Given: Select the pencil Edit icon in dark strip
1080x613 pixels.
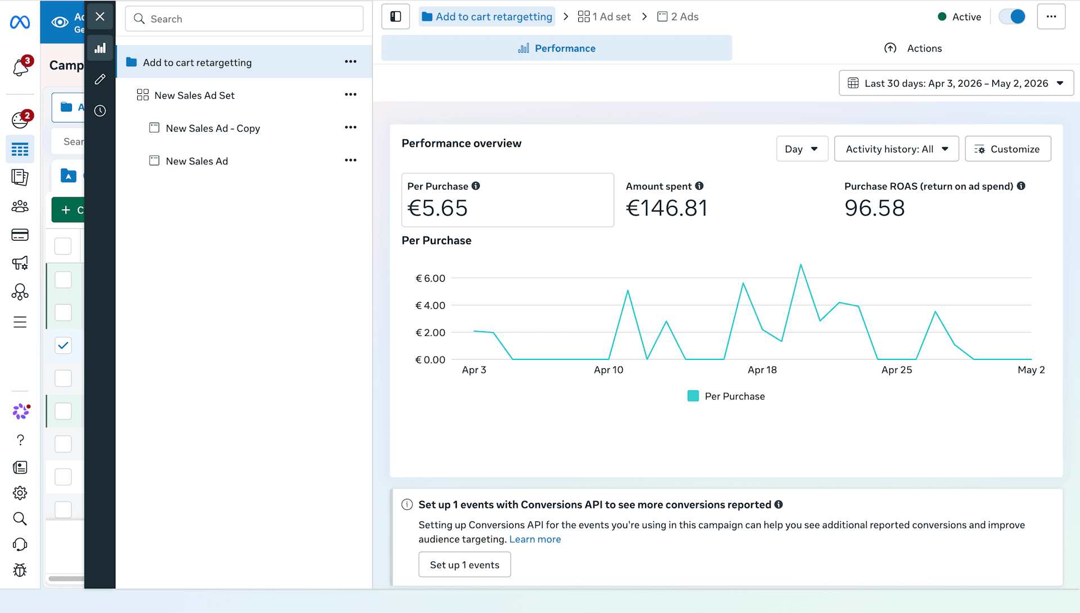Looking at the screenshot, I should [x=100, y=79].
